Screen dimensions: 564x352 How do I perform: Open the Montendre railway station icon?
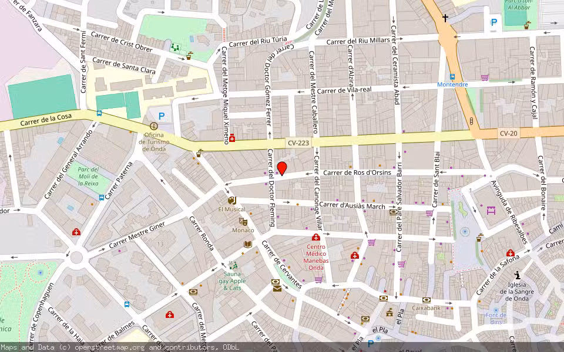pyautogui.click(x=452, y=76)
